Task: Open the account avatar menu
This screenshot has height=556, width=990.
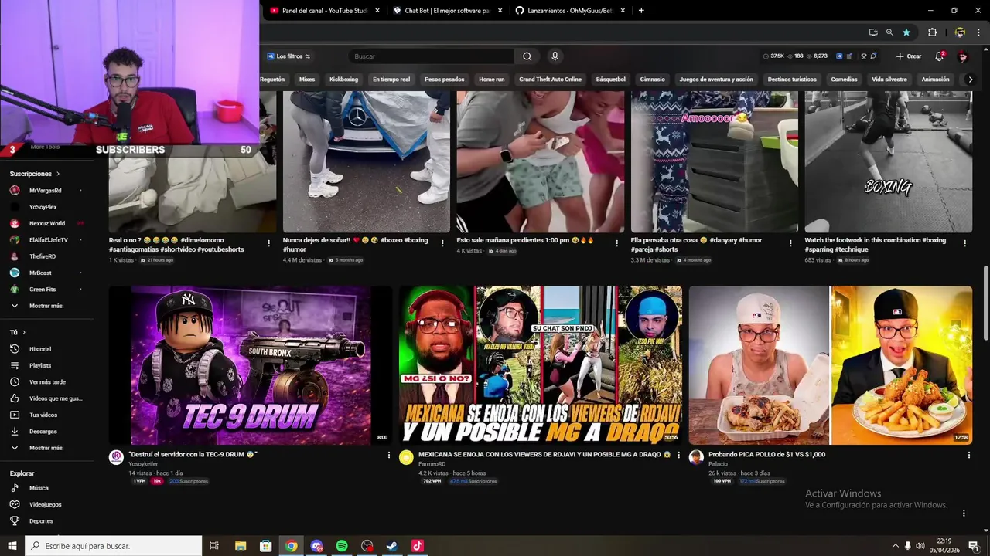Action: point(963,56)
